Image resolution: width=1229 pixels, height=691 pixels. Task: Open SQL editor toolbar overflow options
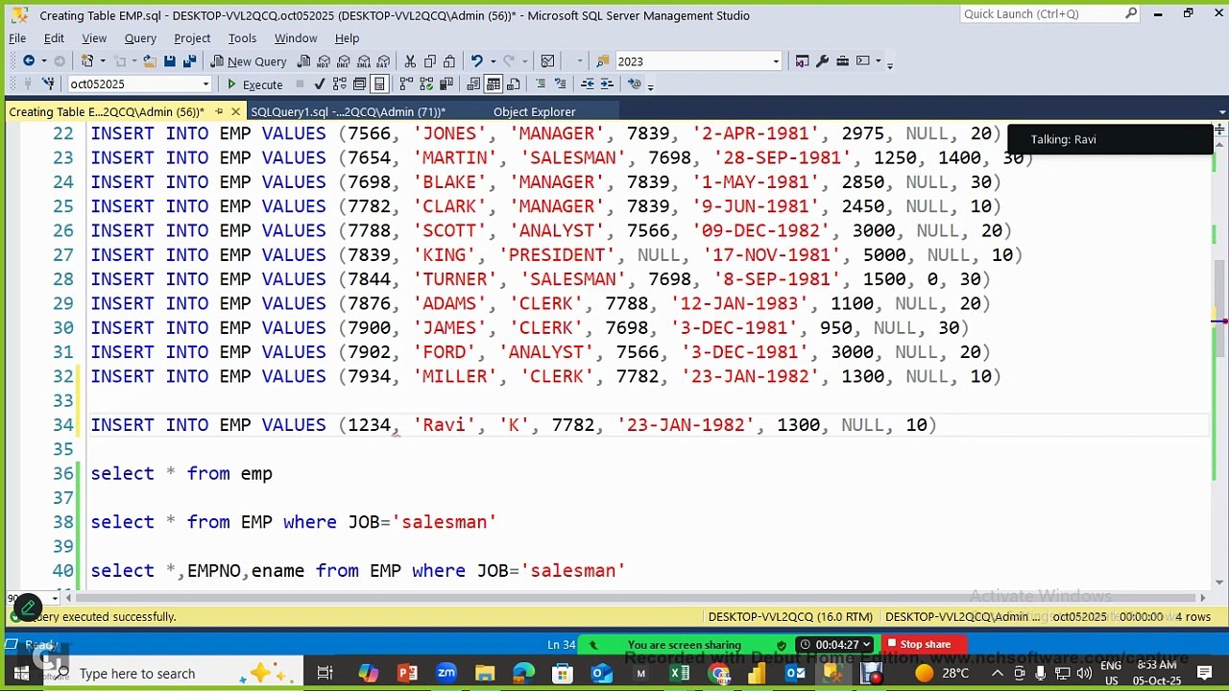pos(650,86)
